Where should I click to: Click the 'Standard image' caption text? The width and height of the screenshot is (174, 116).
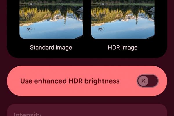pyautogui.click(x=51, y=48)
